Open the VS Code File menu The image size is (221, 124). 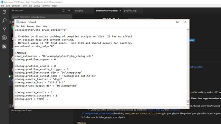pyautogui.click(x=2, y=6)
